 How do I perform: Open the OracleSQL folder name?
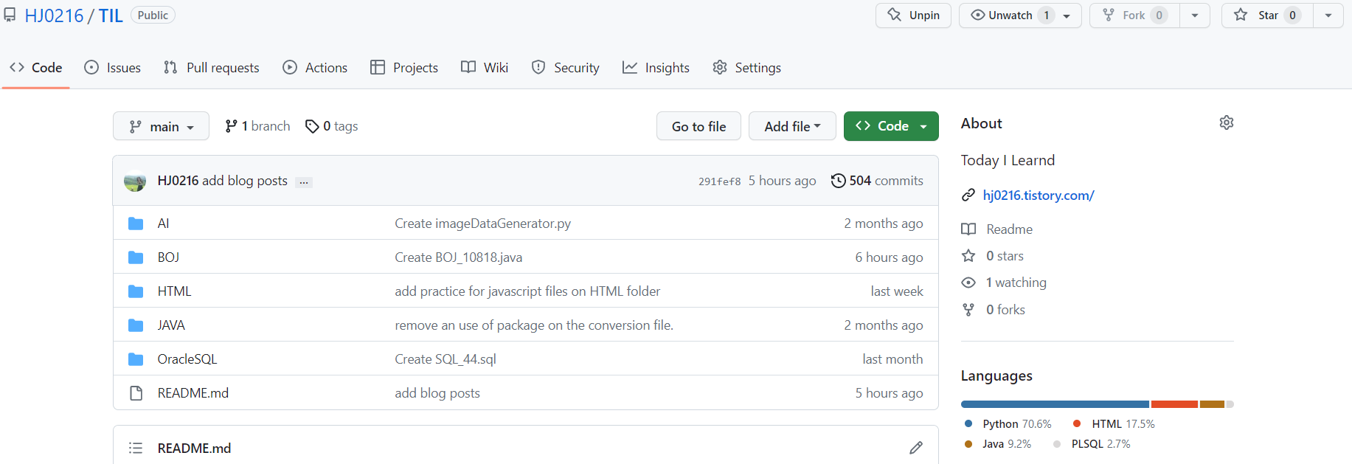point(187,359)
